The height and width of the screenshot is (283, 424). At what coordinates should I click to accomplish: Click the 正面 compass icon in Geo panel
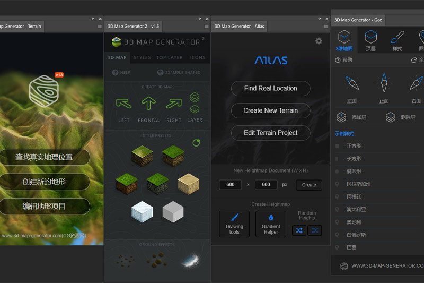coord(383,83)
